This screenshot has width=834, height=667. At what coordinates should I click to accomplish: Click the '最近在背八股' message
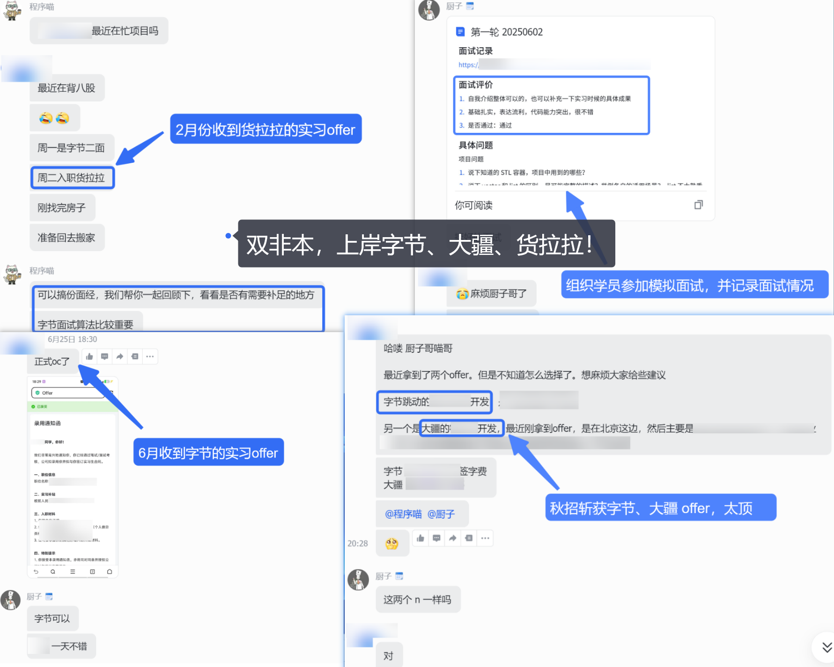tap(67, 88)
